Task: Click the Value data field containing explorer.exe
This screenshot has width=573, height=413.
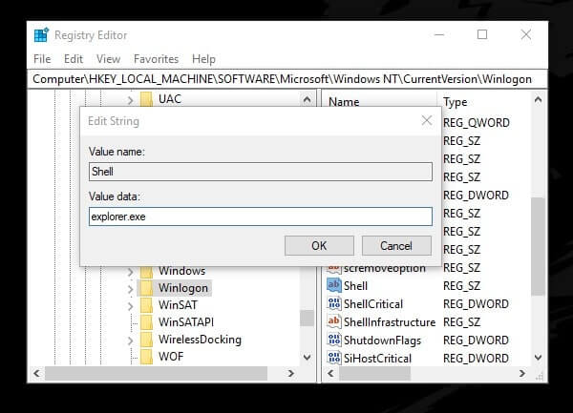Action: tap(261, 217)
